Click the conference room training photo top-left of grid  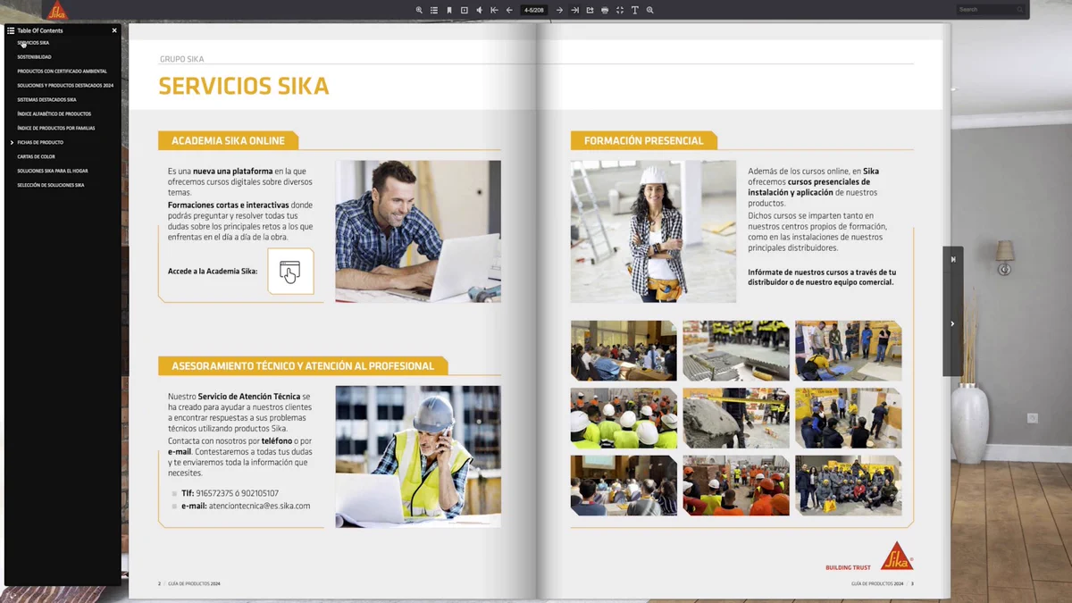[624, 351]
